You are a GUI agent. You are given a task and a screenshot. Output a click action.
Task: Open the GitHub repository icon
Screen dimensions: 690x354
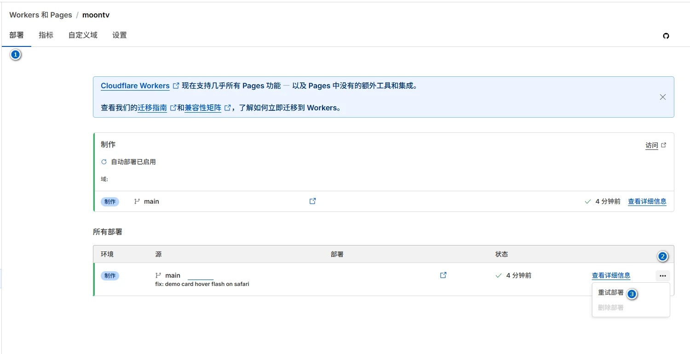click(666, 36)
